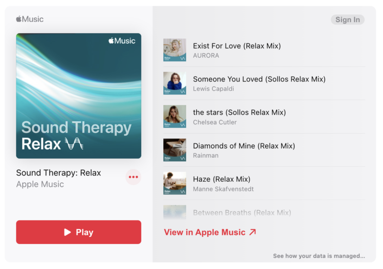Select Haze (Relax Mix) by Manne Skafvenstedt
The height and width of the screenshot is (269, 383).
(264, 183)
